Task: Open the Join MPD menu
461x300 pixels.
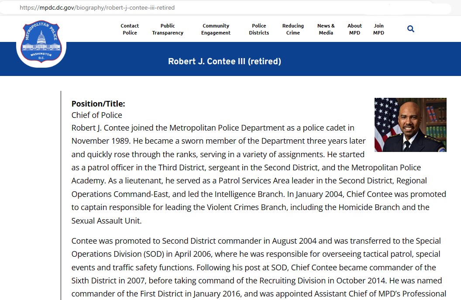Action: click(378, 29)
